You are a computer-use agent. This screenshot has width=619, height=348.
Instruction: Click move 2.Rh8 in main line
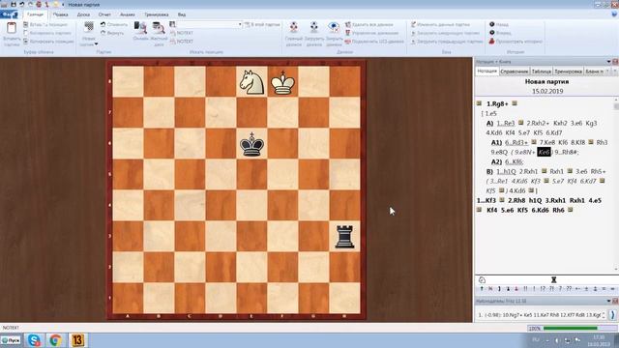(x=516, y=200)
